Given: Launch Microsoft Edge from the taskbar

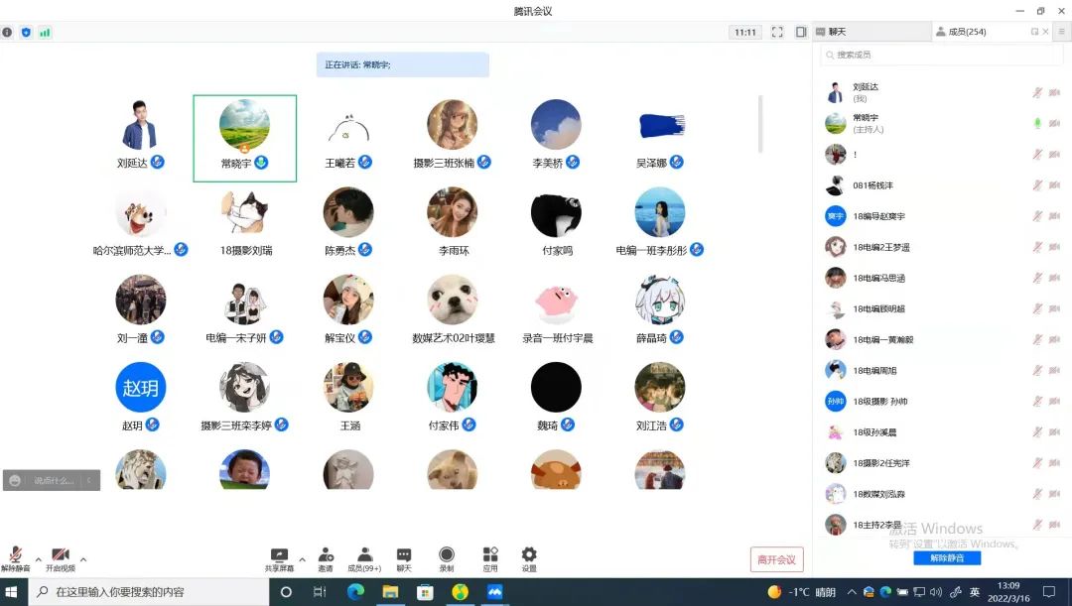Looking at the screenshot, I should (355, 592).
